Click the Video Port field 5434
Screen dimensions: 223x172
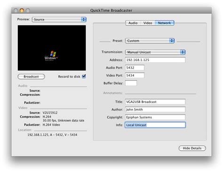coord(135,75)
